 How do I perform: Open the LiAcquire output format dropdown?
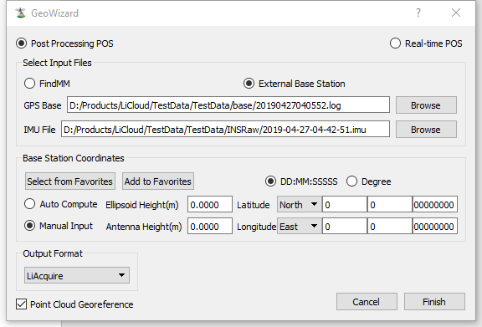[77, 275]
